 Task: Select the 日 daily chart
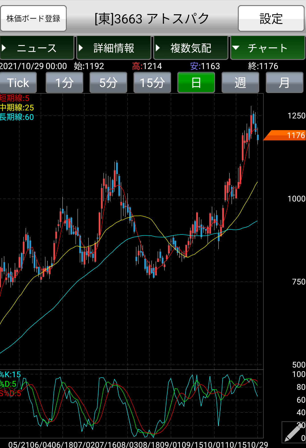(x=196, y=83)
